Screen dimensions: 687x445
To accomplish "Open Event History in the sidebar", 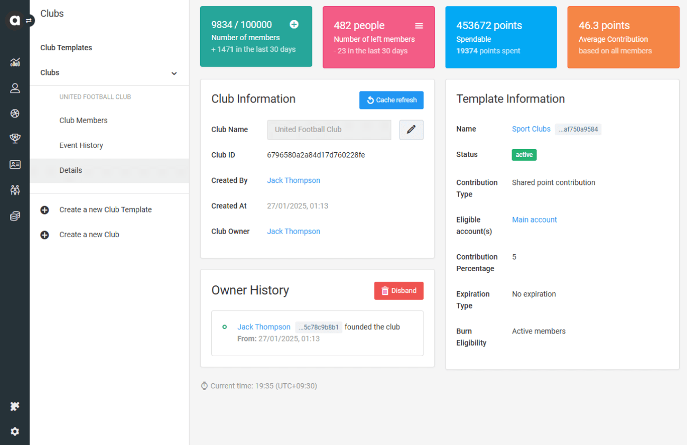I will click(x=81, y=145).
